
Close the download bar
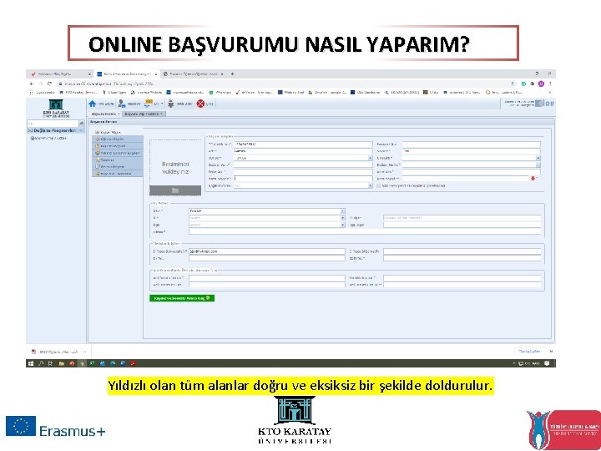pyautogui.click(x=551, y=352)
